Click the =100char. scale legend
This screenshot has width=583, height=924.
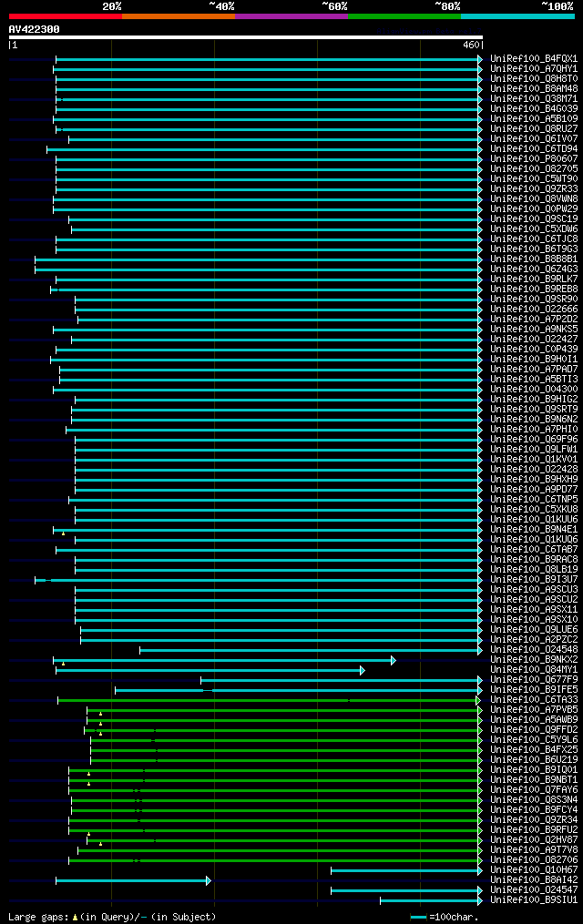445,918
